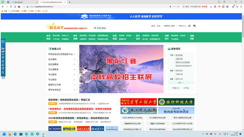Image resolution: width=244 pixels, height=137 pixels.
Task: Reload the page with refresh icon
Action: [11, 7]
